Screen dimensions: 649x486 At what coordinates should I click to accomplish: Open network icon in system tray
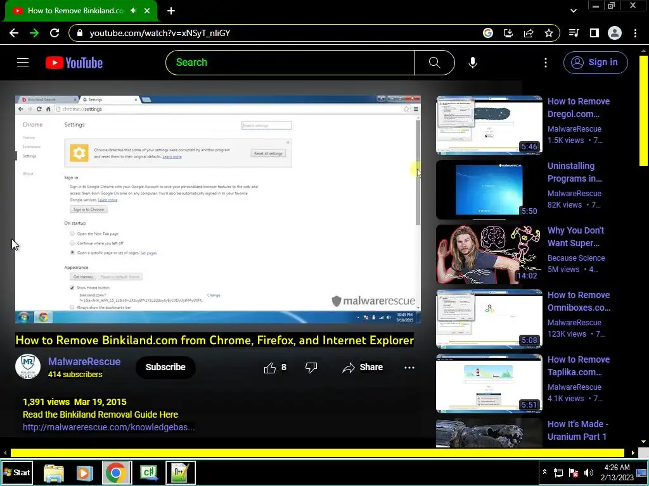coord(558,473)
